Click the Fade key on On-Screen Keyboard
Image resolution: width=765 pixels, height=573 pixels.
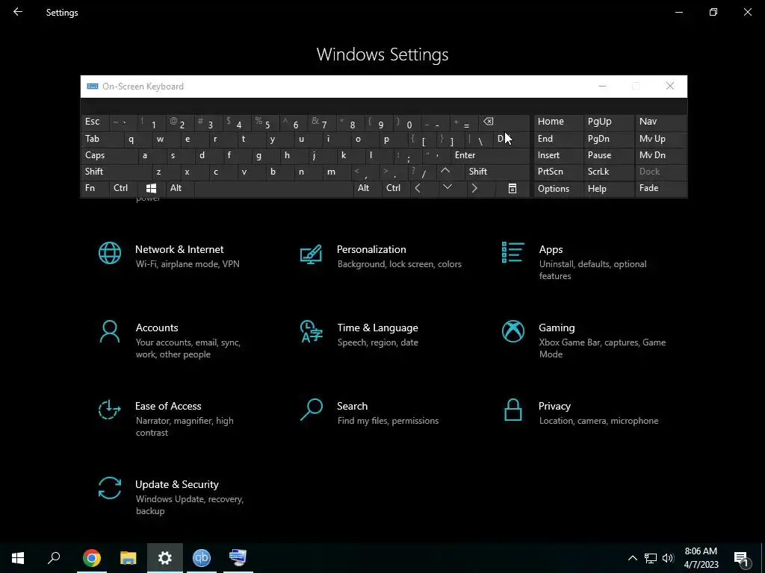tap(660, 188)
